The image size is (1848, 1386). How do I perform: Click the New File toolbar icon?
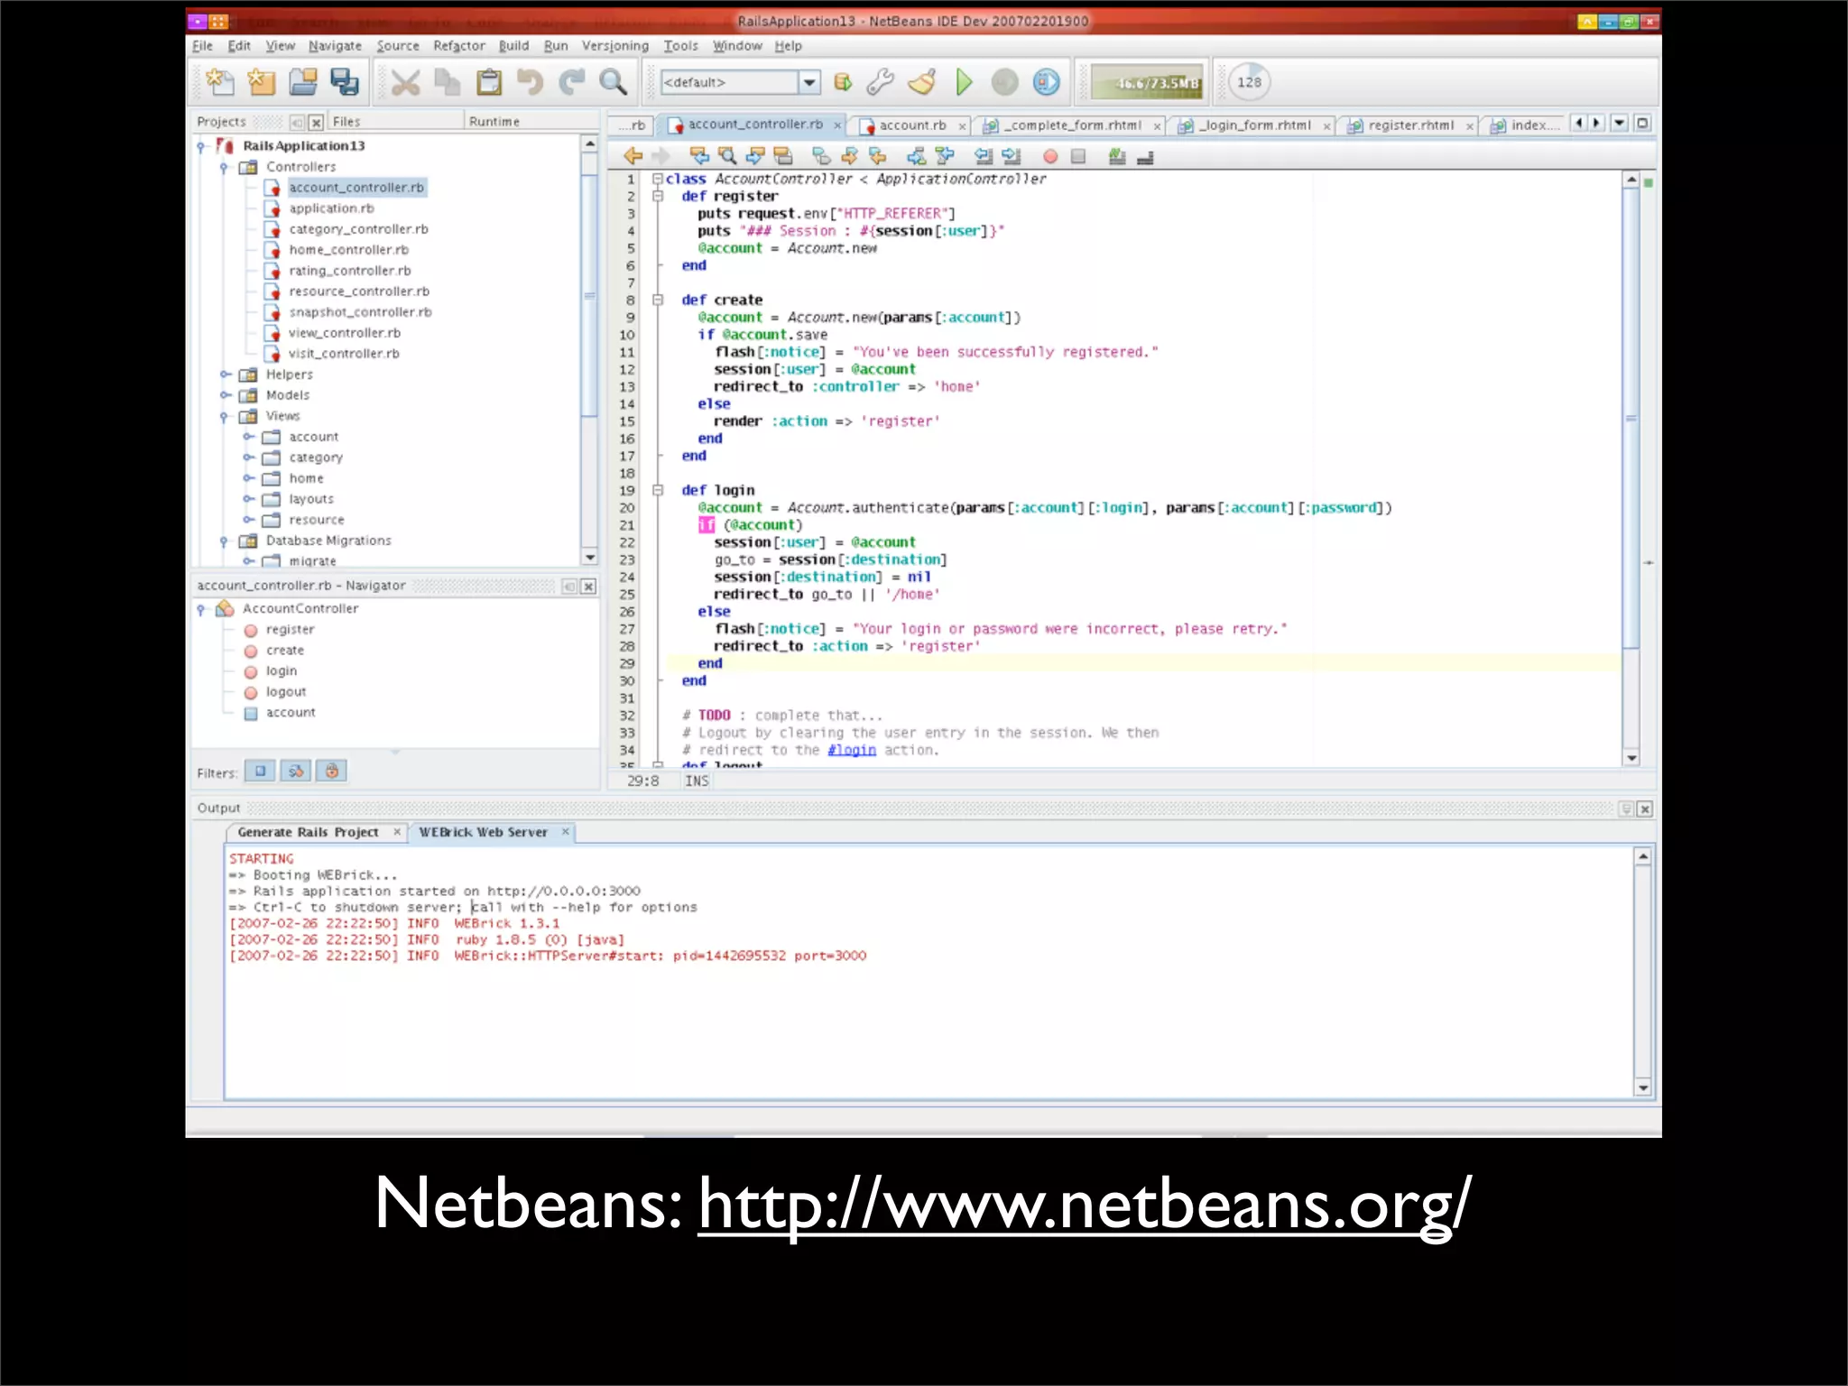pyautogui.click(x=219, y=82)
